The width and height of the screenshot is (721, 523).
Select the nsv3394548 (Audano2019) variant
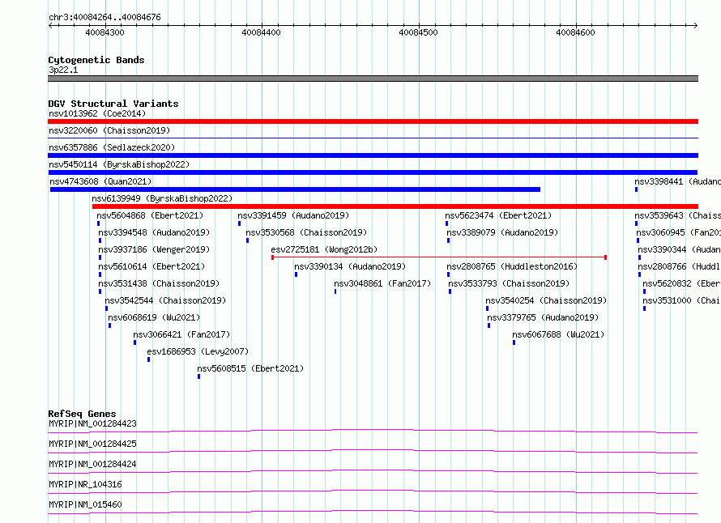tap(154, 232)
